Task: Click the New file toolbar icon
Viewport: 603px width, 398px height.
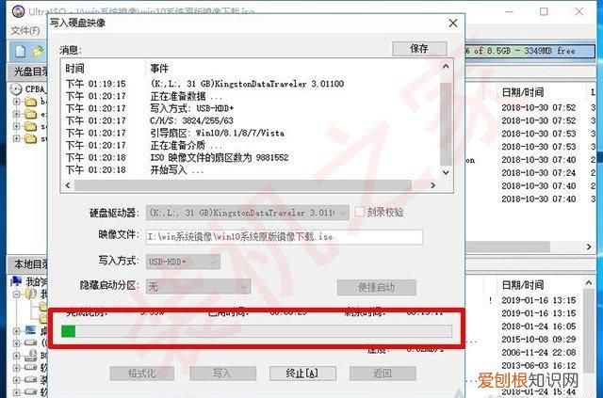Action: tap(20, 51)
